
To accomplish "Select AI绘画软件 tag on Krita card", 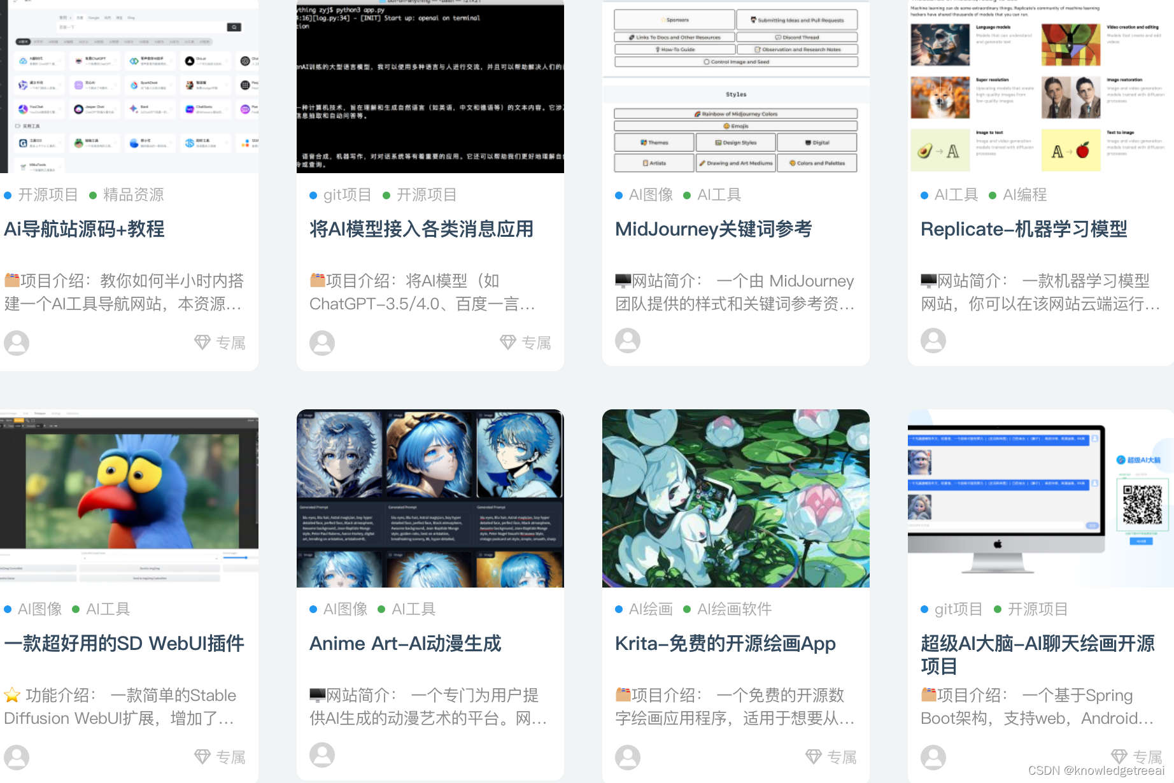I will point(728,609).
